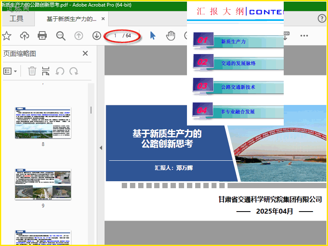
Task: Collapse the left panel with the triangle arrow
Action: coord(101,148)
